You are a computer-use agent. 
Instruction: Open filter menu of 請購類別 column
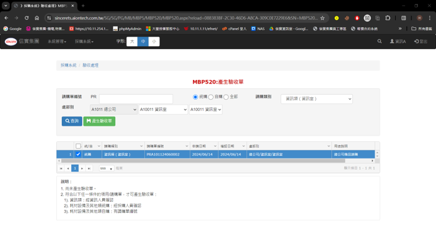tap(141, 146)
